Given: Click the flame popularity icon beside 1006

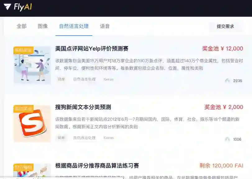Looking at the screenshot, I should click(x=227, y=139).
